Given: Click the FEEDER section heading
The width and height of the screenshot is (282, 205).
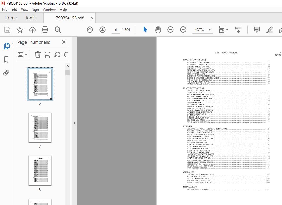Looking at the screenshot, I should pyautogui.click(x=188, y=126).
